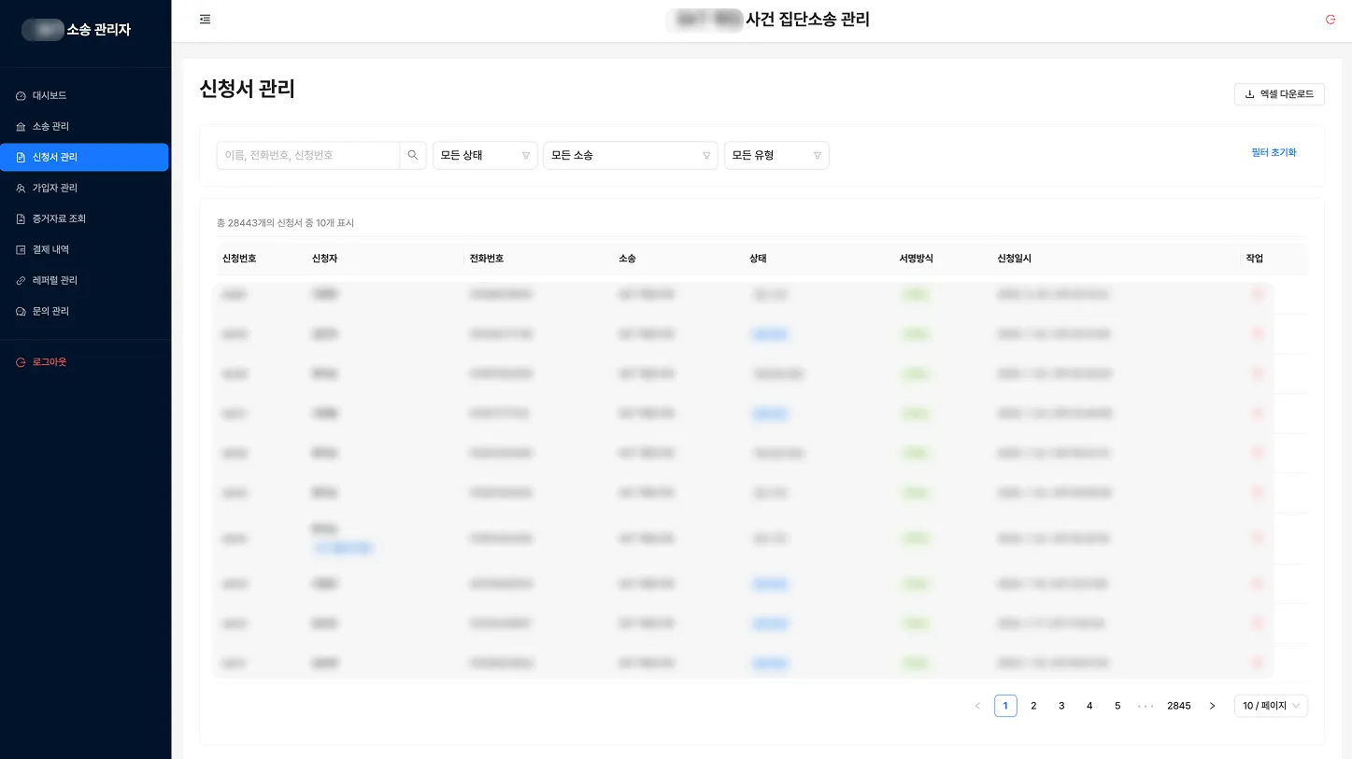Viewport: 1352px width, 759px height.
Task: Expand the 모든 상태 status filter
Action: 485,155
